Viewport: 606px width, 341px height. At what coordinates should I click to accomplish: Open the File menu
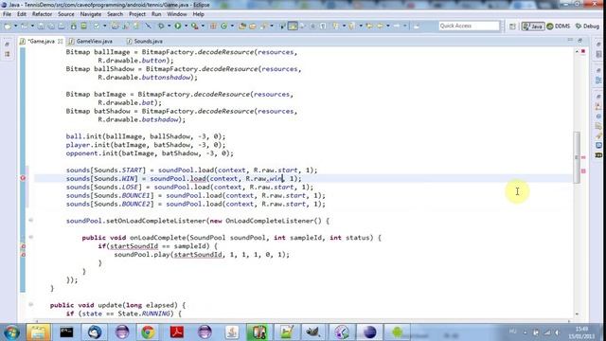7,14
